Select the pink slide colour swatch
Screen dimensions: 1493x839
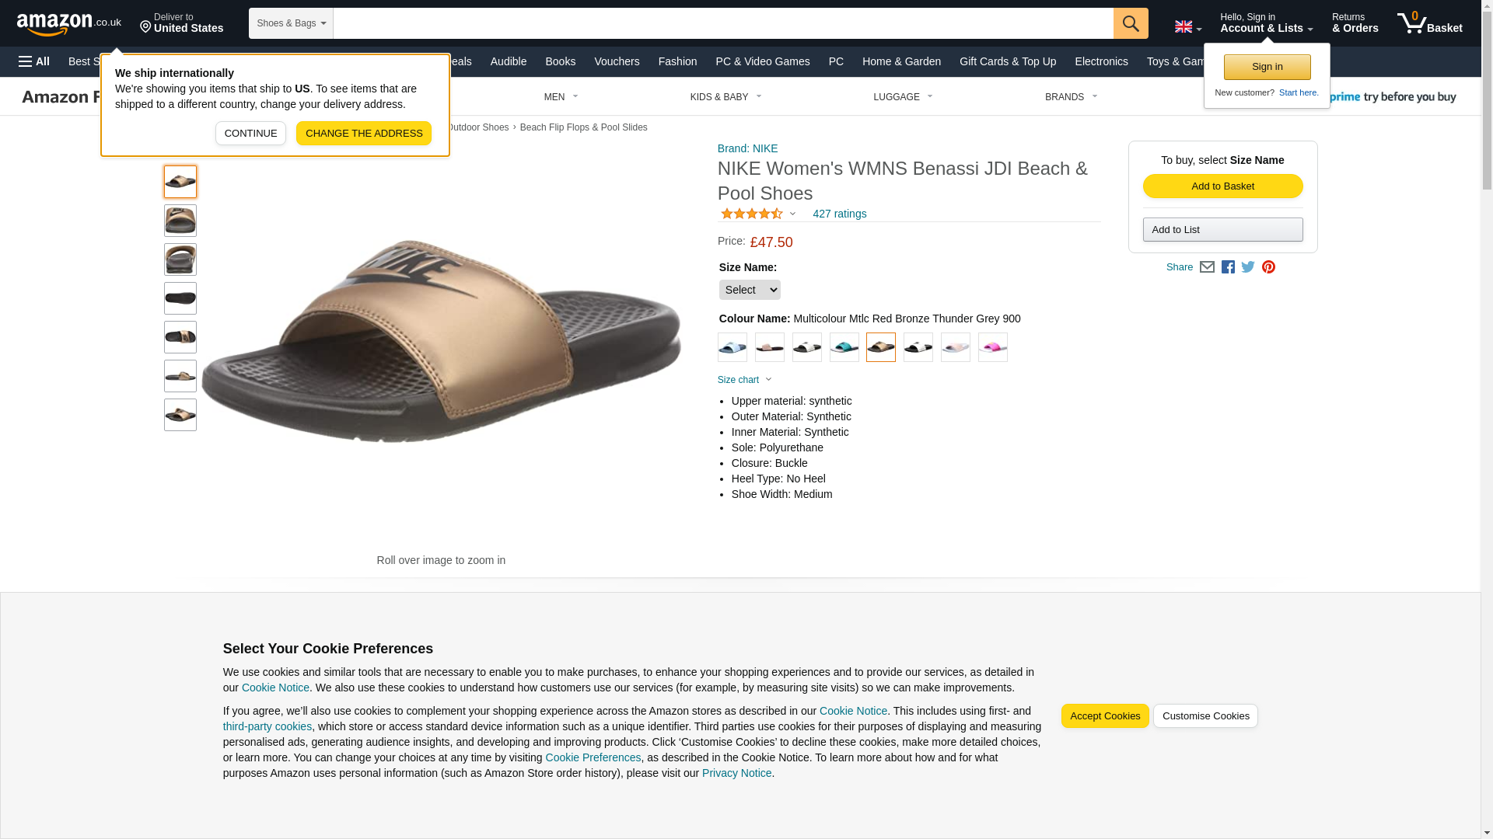(x=992, y=347)
